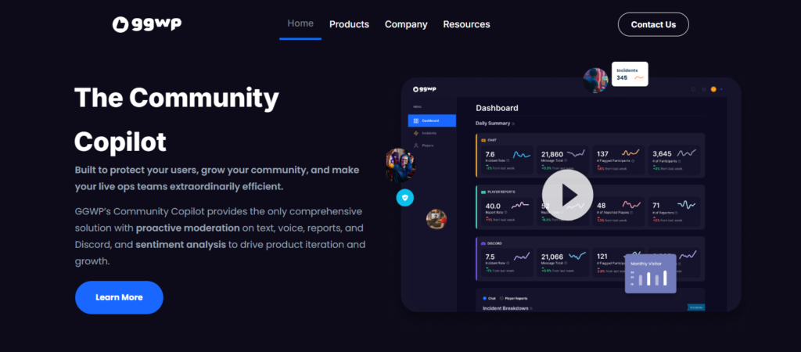Click the Monthly Visitor bar chart card

[650, 274]
